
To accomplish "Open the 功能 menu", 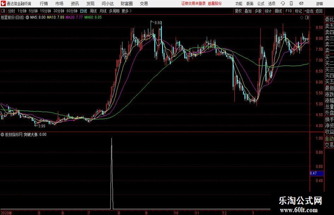I will 239,4.
